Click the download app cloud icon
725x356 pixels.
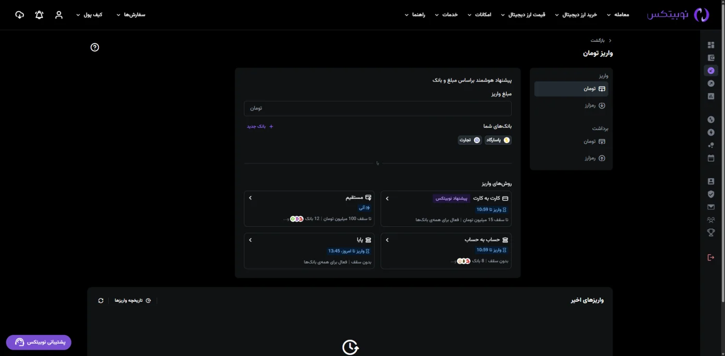[x=20, y=15]
